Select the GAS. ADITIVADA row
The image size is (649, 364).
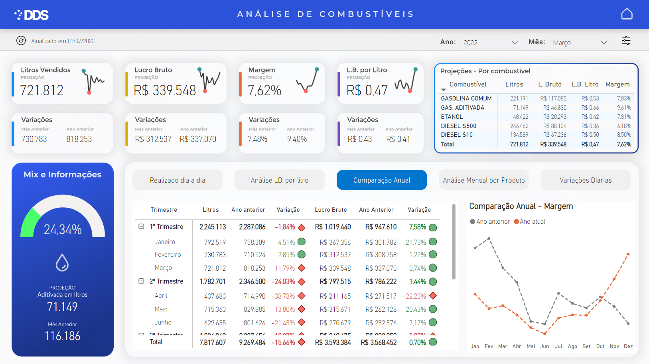pos(536,108)
